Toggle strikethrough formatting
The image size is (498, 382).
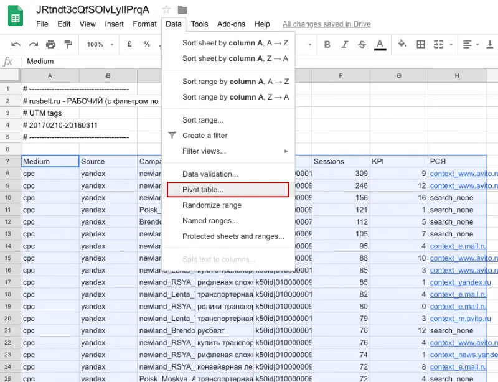coord(362,44)
